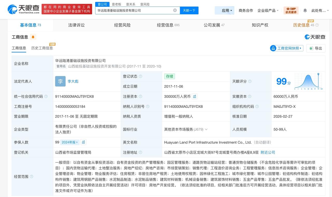
Task: Open the 企业级产品 dropdown
Action: pyautogui.click(x=268, y=10)
